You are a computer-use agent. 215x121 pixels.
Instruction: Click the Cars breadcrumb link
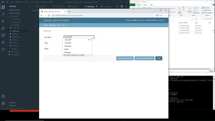tap(58, 25)
